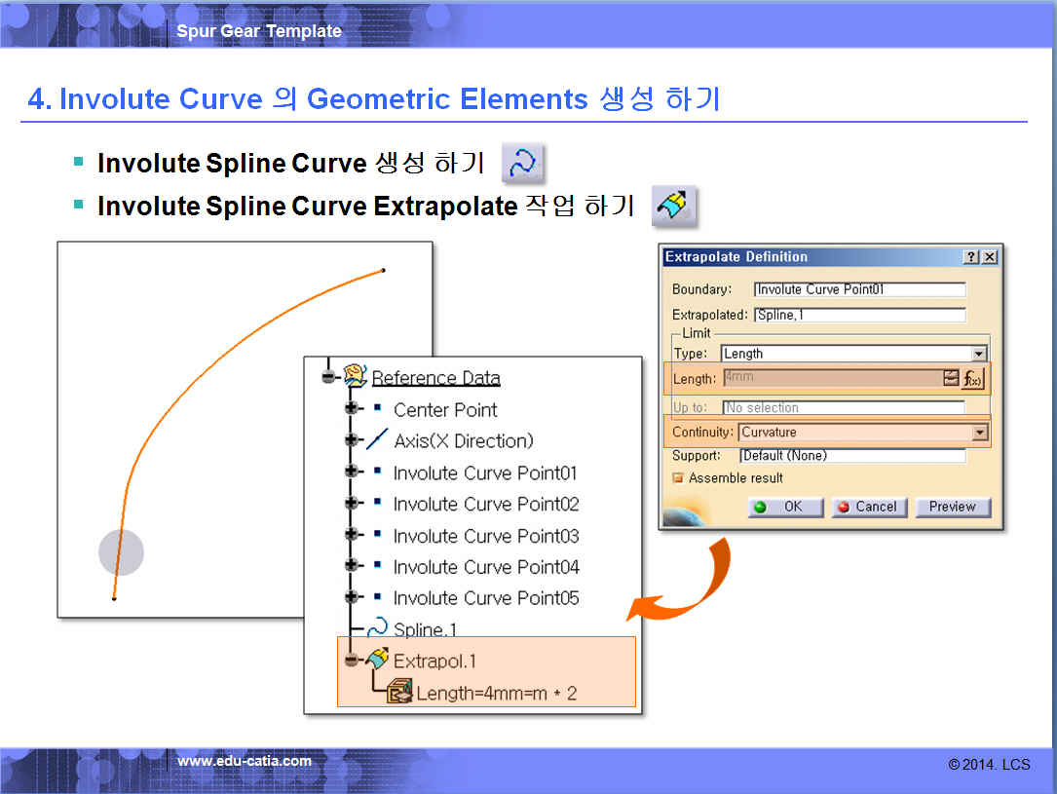Click the Spline.1 curve icon in tree
This screenshot has width=1057, height=794.
click(376, 629)
